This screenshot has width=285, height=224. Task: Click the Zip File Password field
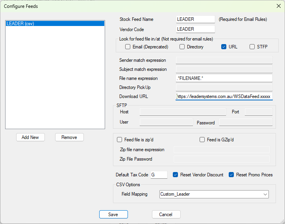click(x=222, y=159)
